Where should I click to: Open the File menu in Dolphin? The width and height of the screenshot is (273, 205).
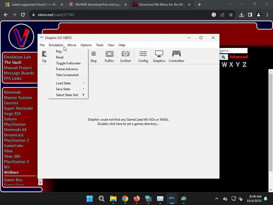(x=42, y=45)
